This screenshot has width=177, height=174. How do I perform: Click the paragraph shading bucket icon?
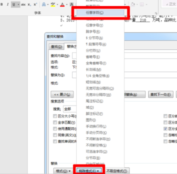coord(133,4)
